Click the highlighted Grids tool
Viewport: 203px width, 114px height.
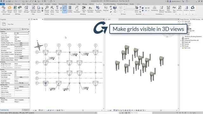[x=65, y=9]
